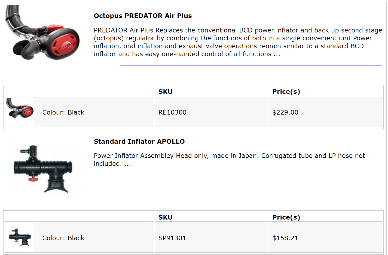
Task: Click the SKU header in the first table
Action: 166,92
